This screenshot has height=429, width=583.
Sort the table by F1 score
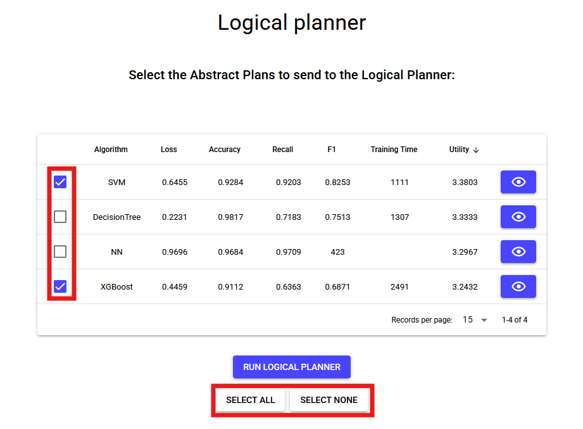(332, 150)
